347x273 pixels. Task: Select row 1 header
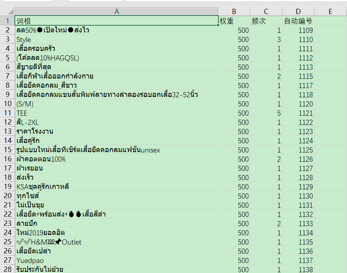click(7, 21)
